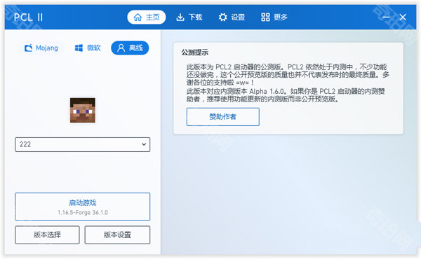
Task: Click the username field showing 222
Action: click(82, 145)
